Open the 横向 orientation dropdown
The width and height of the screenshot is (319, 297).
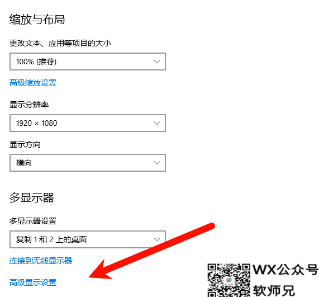click(88, 163)
